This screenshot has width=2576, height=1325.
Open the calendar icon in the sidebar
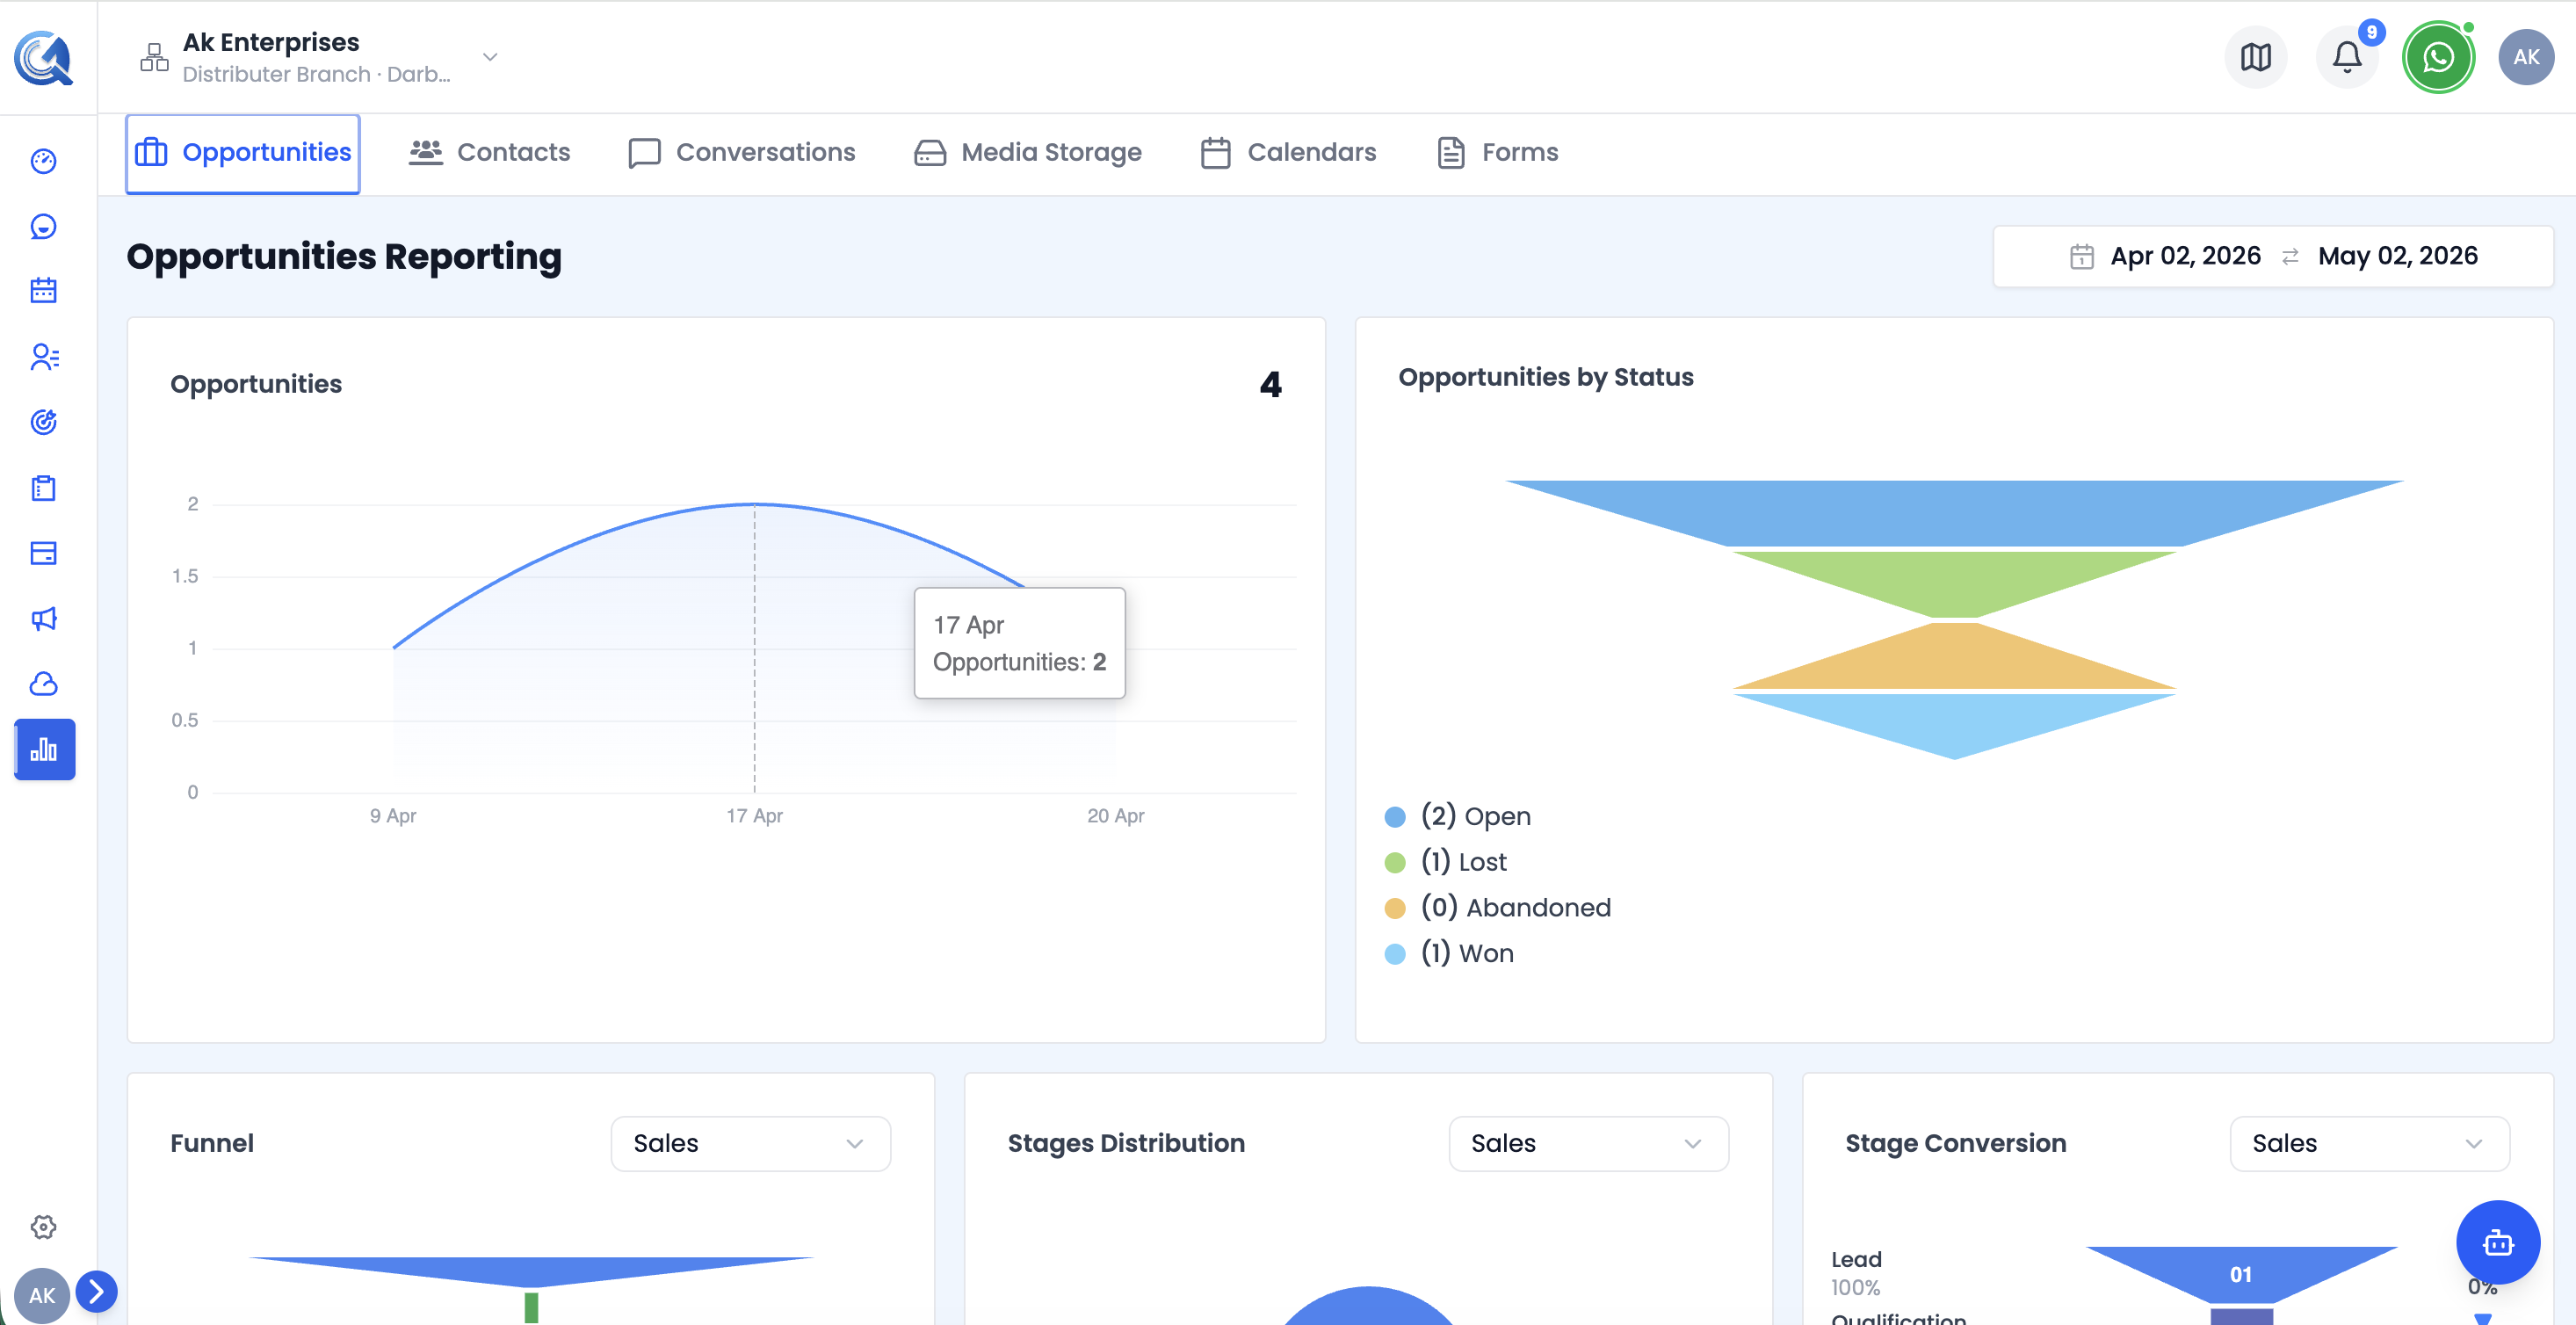(x=43, y=291)
